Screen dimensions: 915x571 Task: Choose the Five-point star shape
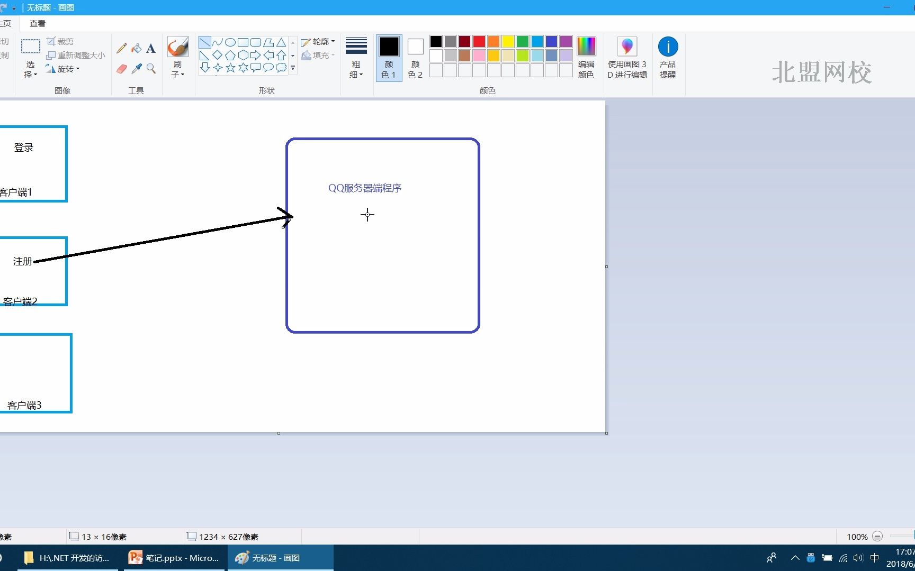(x=230, y=68)
